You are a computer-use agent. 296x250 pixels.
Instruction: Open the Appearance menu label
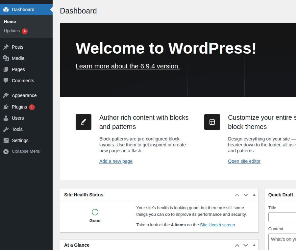24,95
